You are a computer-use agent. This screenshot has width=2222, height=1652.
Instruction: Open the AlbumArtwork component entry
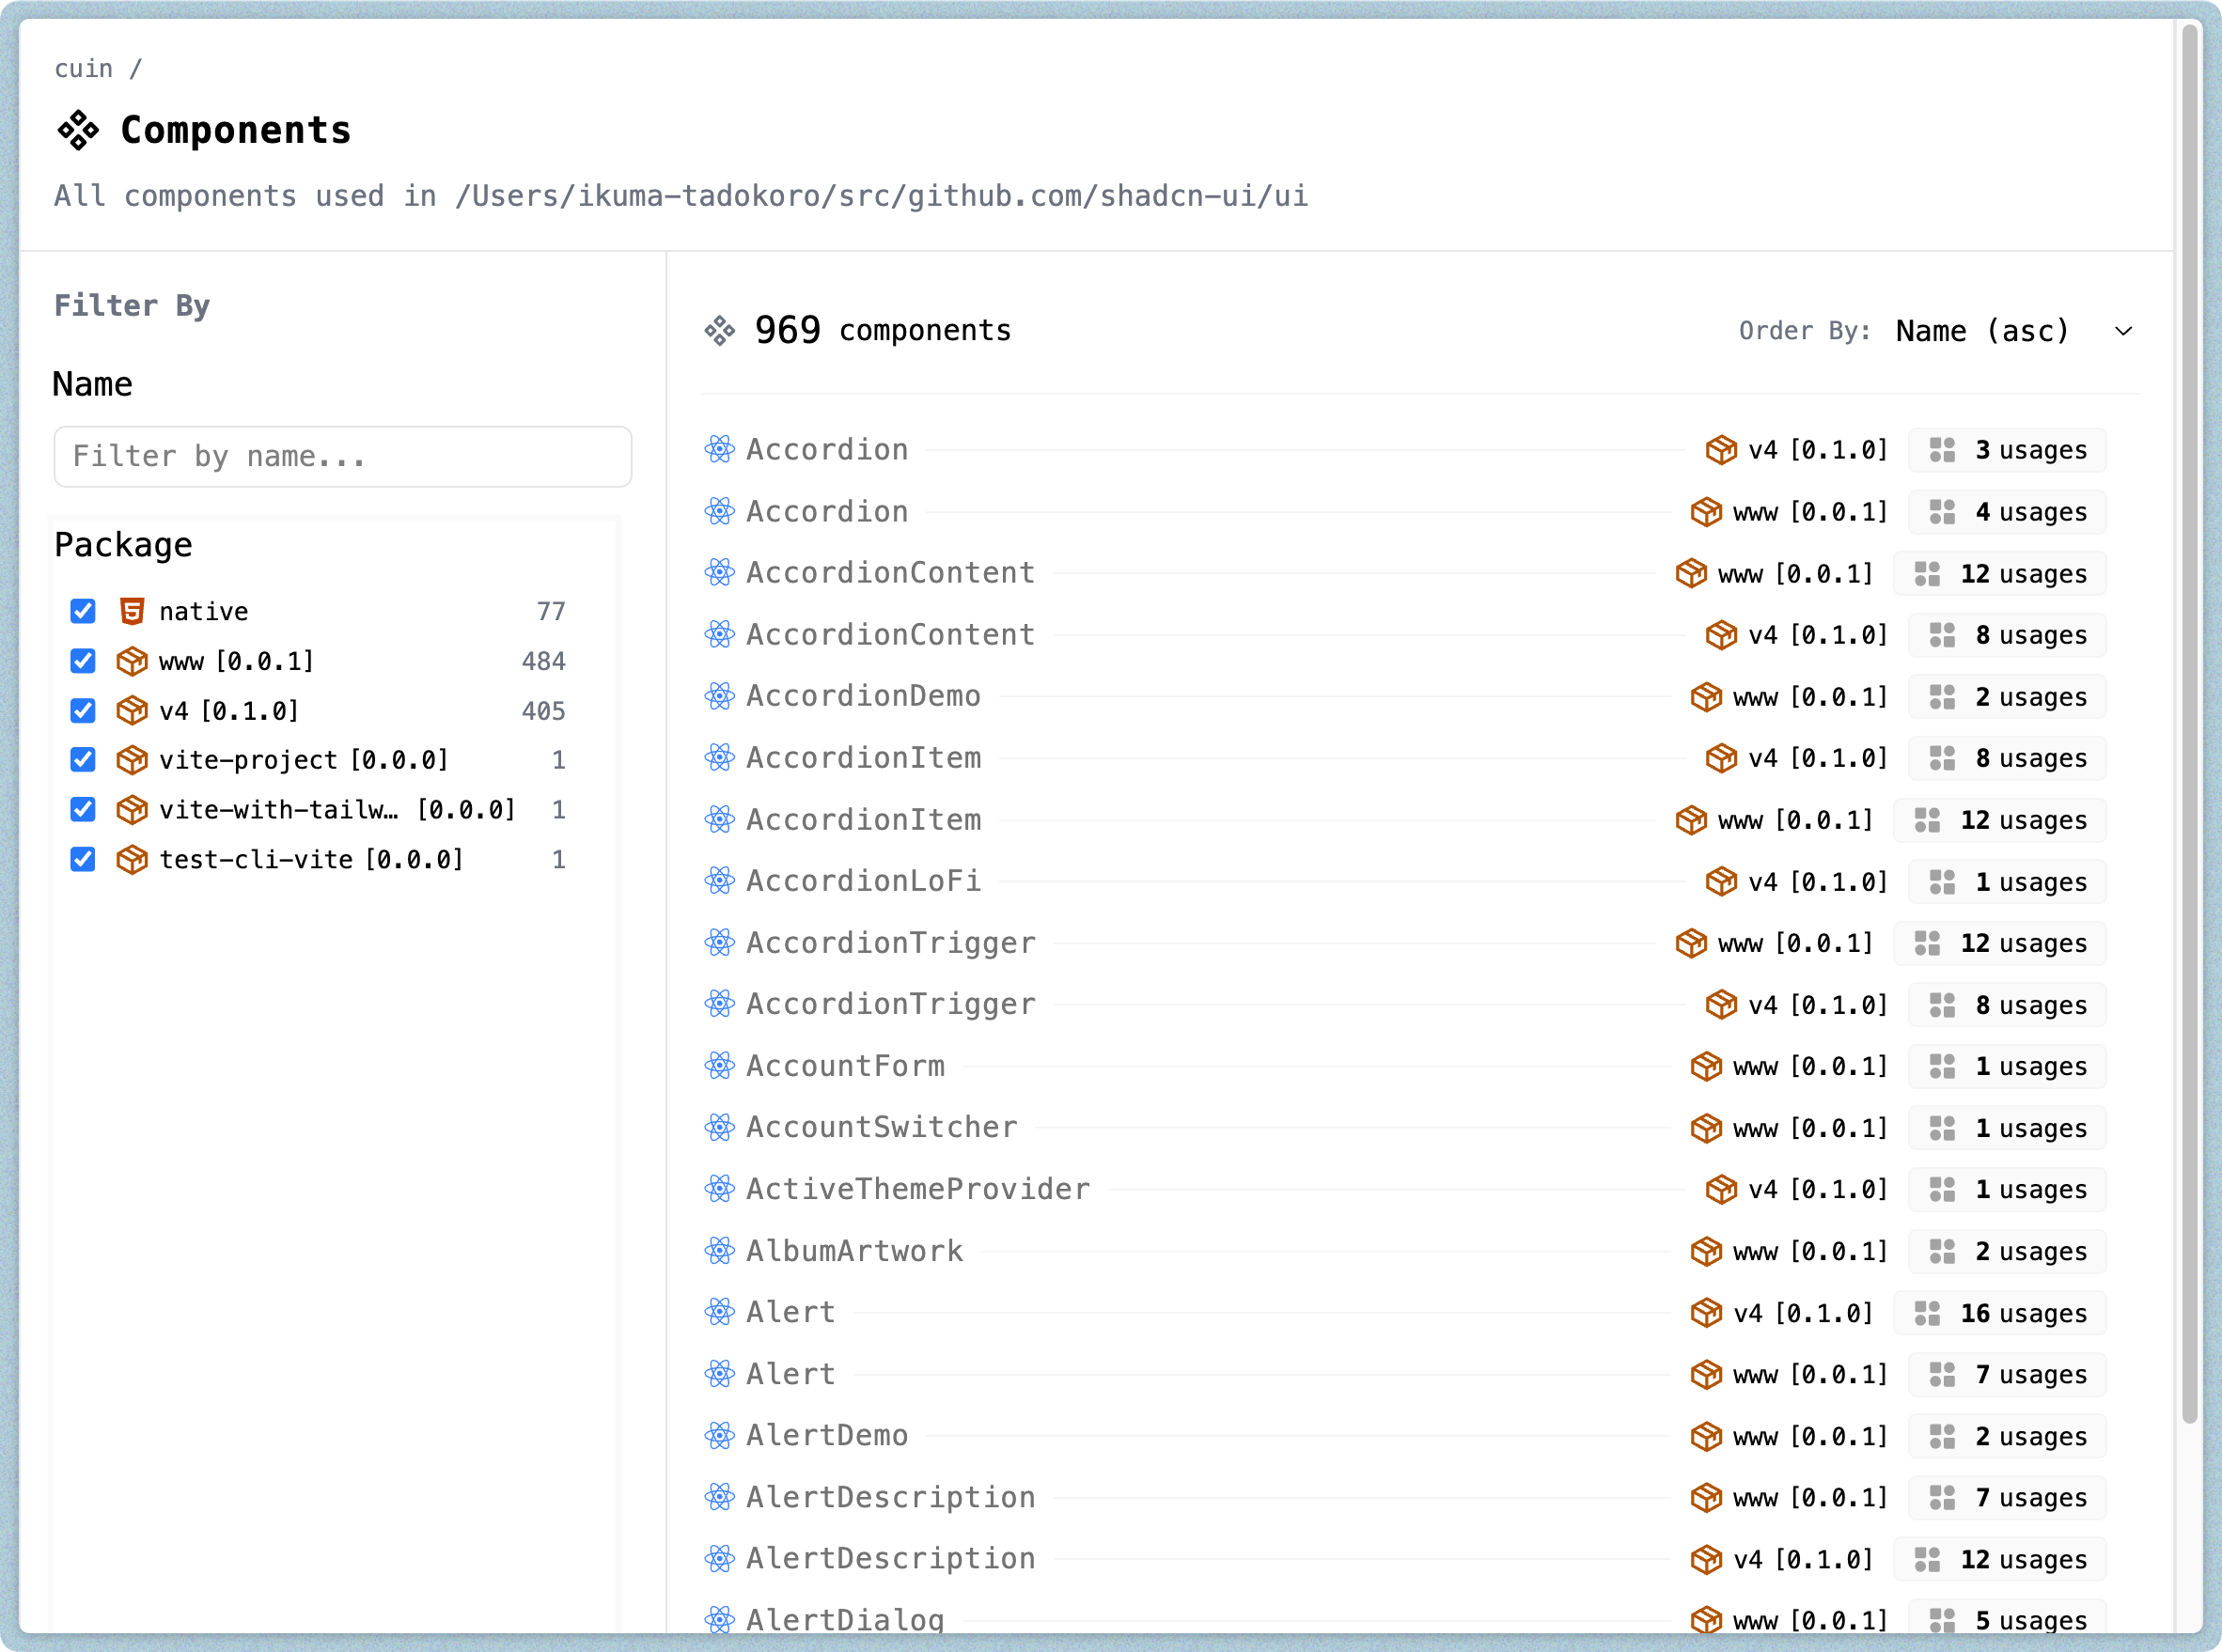click(855, 1251)
